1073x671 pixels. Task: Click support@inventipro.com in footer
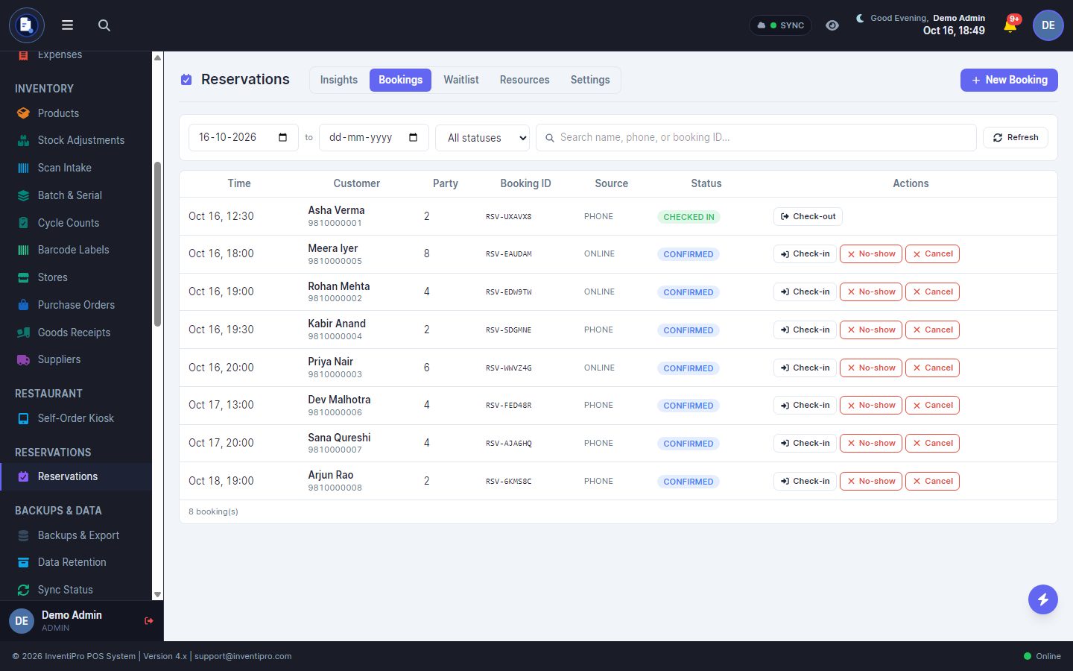[243, 656]
